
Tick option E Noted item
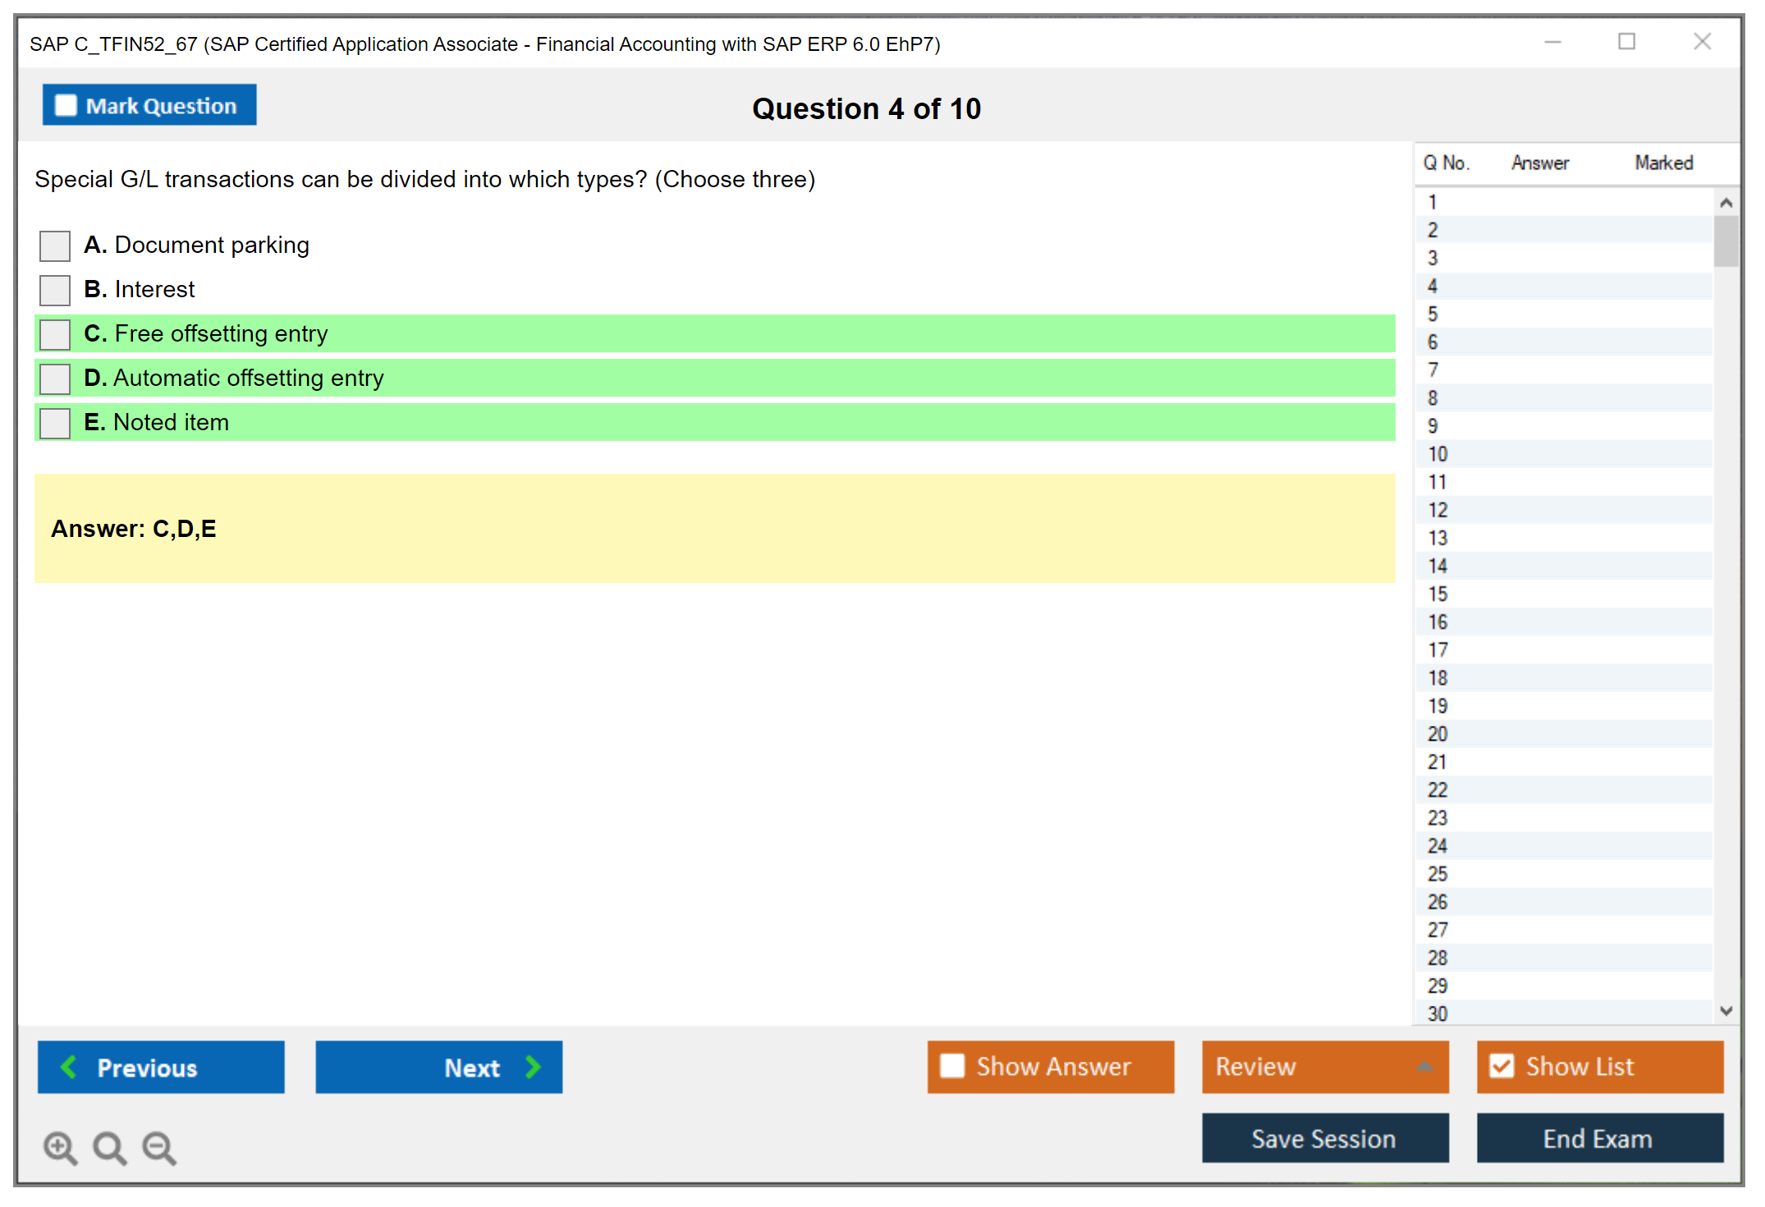tap(55, 423)
